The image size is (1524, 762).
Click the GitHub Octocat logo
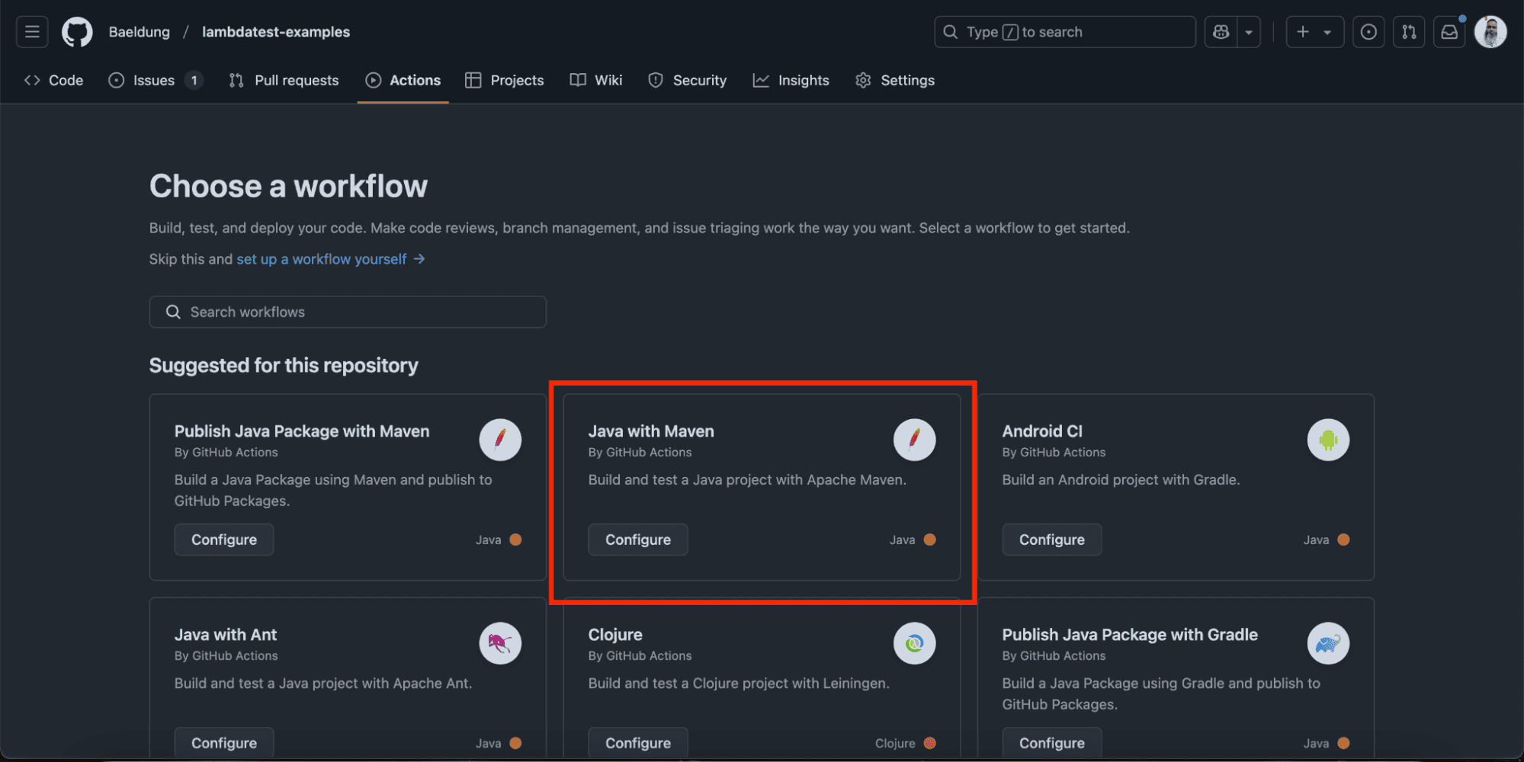pyautogui.click(x=77, y=32)
